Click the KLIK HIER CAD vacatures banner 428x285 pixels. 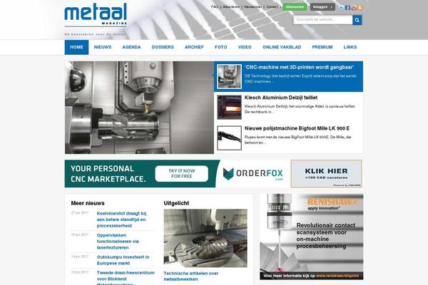click(x=327, y=174)
